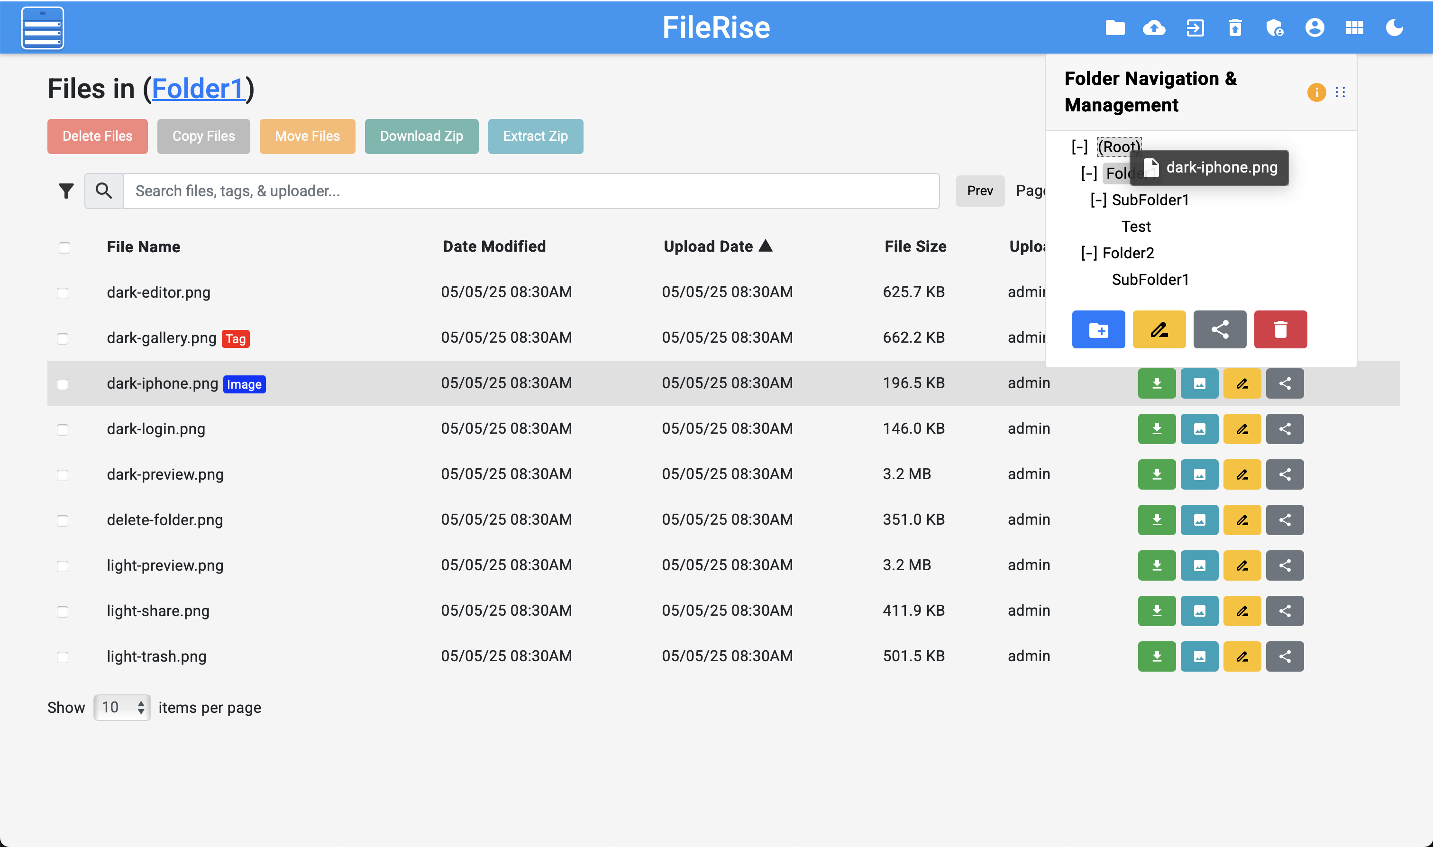Screen dimensions: 1433x847
Task: Click the Download Zip button
Action: (x=421, y=137)
